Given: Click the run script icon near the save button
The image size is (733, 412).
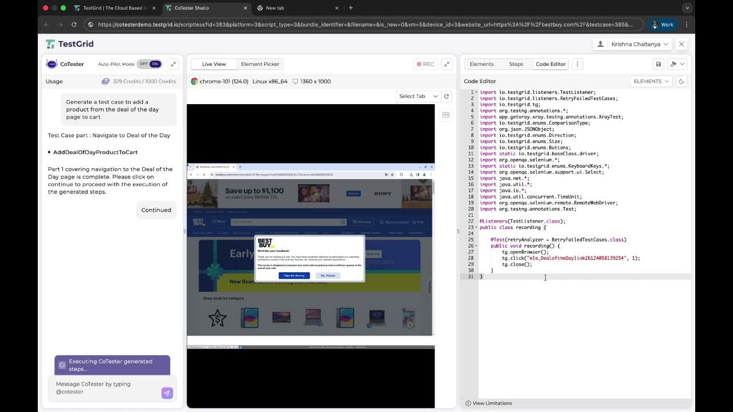Looking at the screenshot, I should point(672,64).
